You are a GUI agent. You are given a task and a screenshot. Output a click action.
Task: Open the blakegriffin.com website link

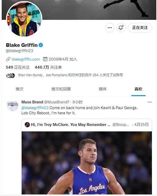(26, 59)
